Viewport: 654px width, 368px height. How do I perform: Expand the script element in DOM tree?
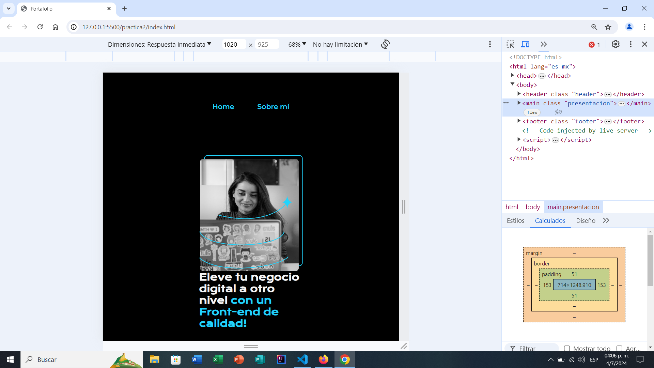tap(519, 139)
